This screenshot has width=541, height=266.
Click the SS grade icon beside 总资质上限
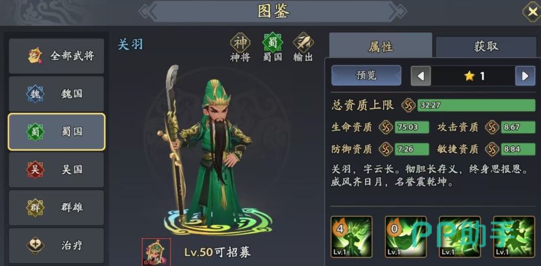408,105
